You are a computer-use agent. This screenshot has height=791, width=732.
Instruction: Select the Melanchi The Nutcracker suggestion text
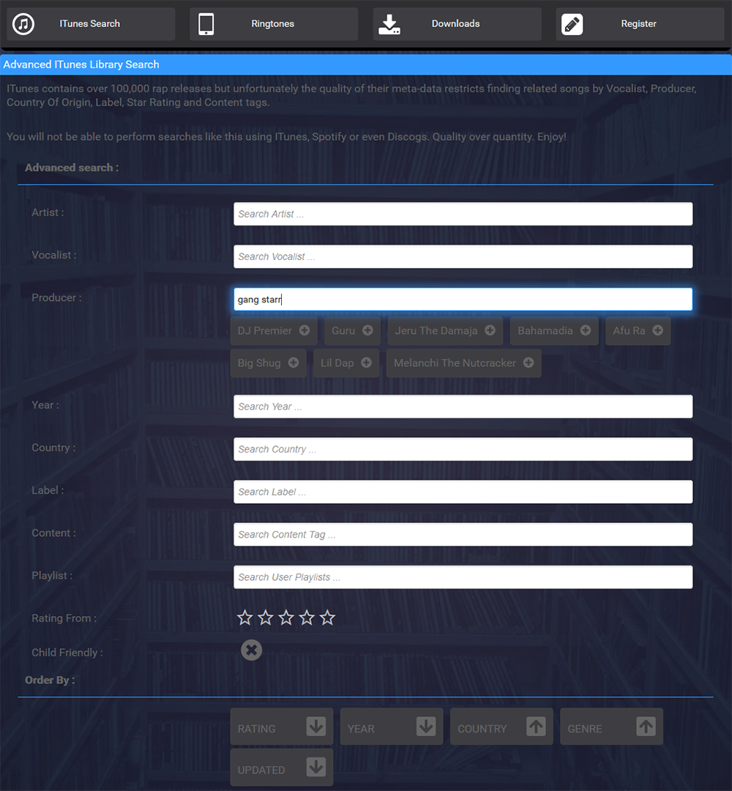(455, 363)
